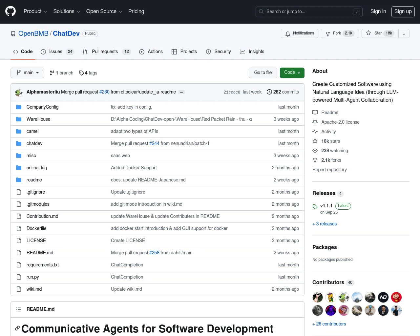Click the readme folder icon
The height and width of the screenshot is (336, 420).
coord(19,180)
